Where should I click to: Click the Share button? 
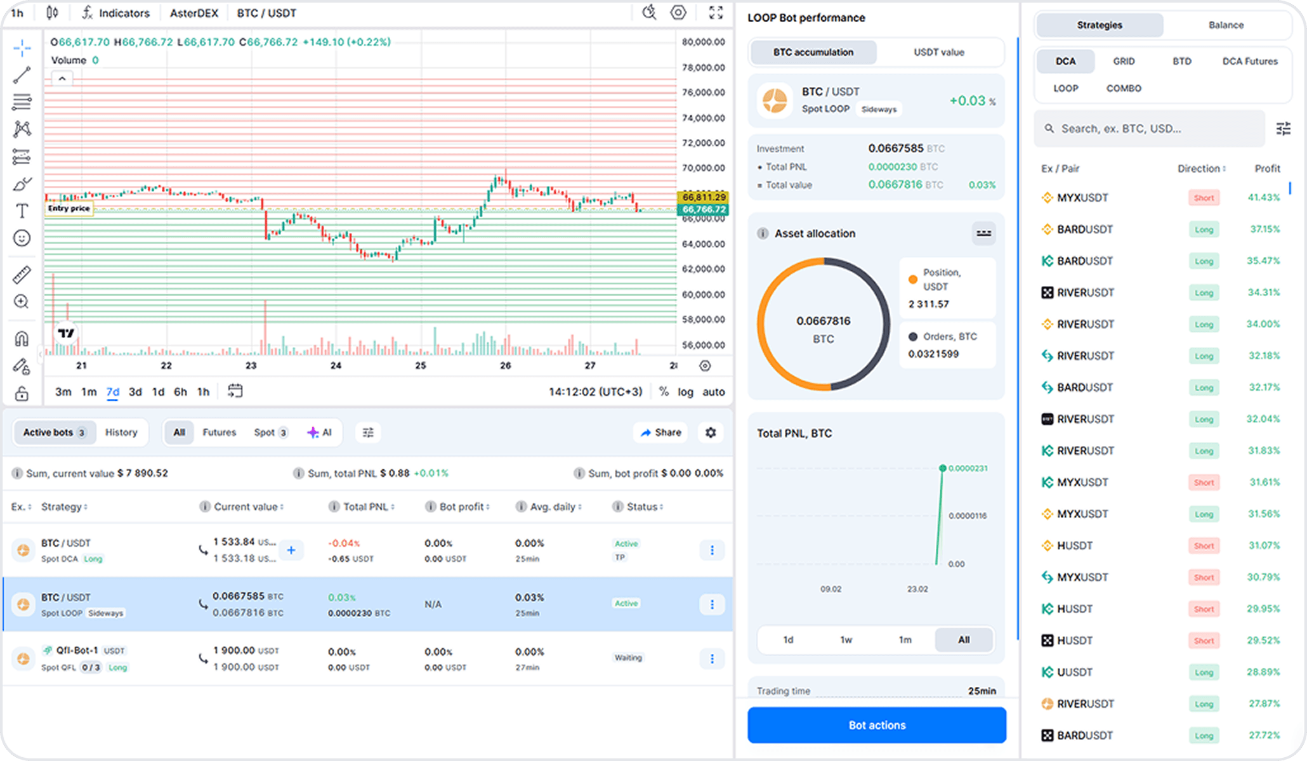[x=660, y=433]
